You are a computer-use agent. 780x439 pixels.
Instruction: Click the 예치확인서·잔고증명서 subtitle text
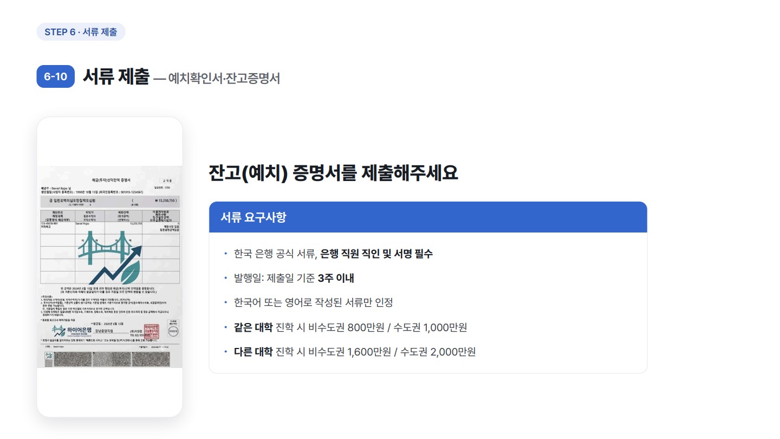pyautogui.click(x=224, y=79)
